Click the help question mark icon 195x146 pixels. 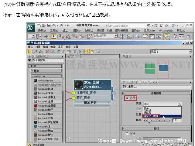coord(173,25)
